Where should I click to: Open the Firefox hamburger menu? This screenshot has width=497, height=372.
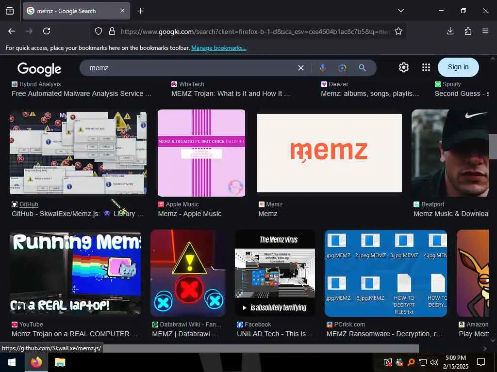tap(485, 31)
